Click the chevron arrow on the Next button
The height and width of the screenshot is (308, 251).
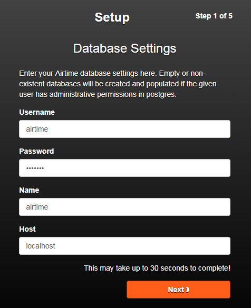(188, 290)
